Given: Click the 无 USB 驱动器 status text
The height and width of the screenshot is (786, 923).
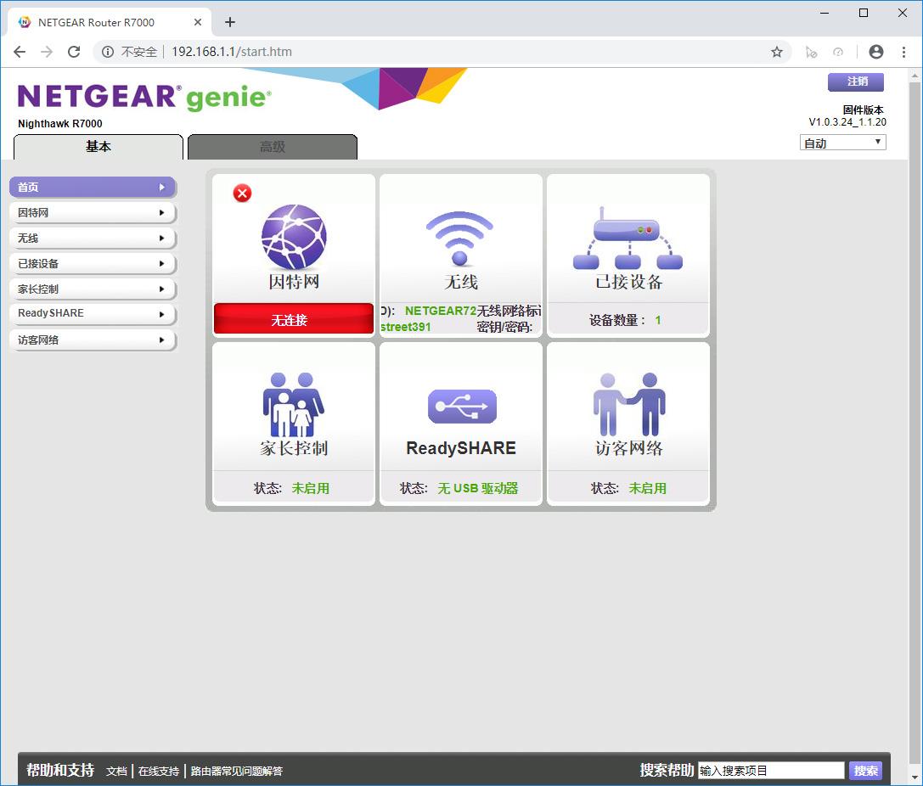Looking at the screenshot, I should pyautogui.click(x=477, y=488).
